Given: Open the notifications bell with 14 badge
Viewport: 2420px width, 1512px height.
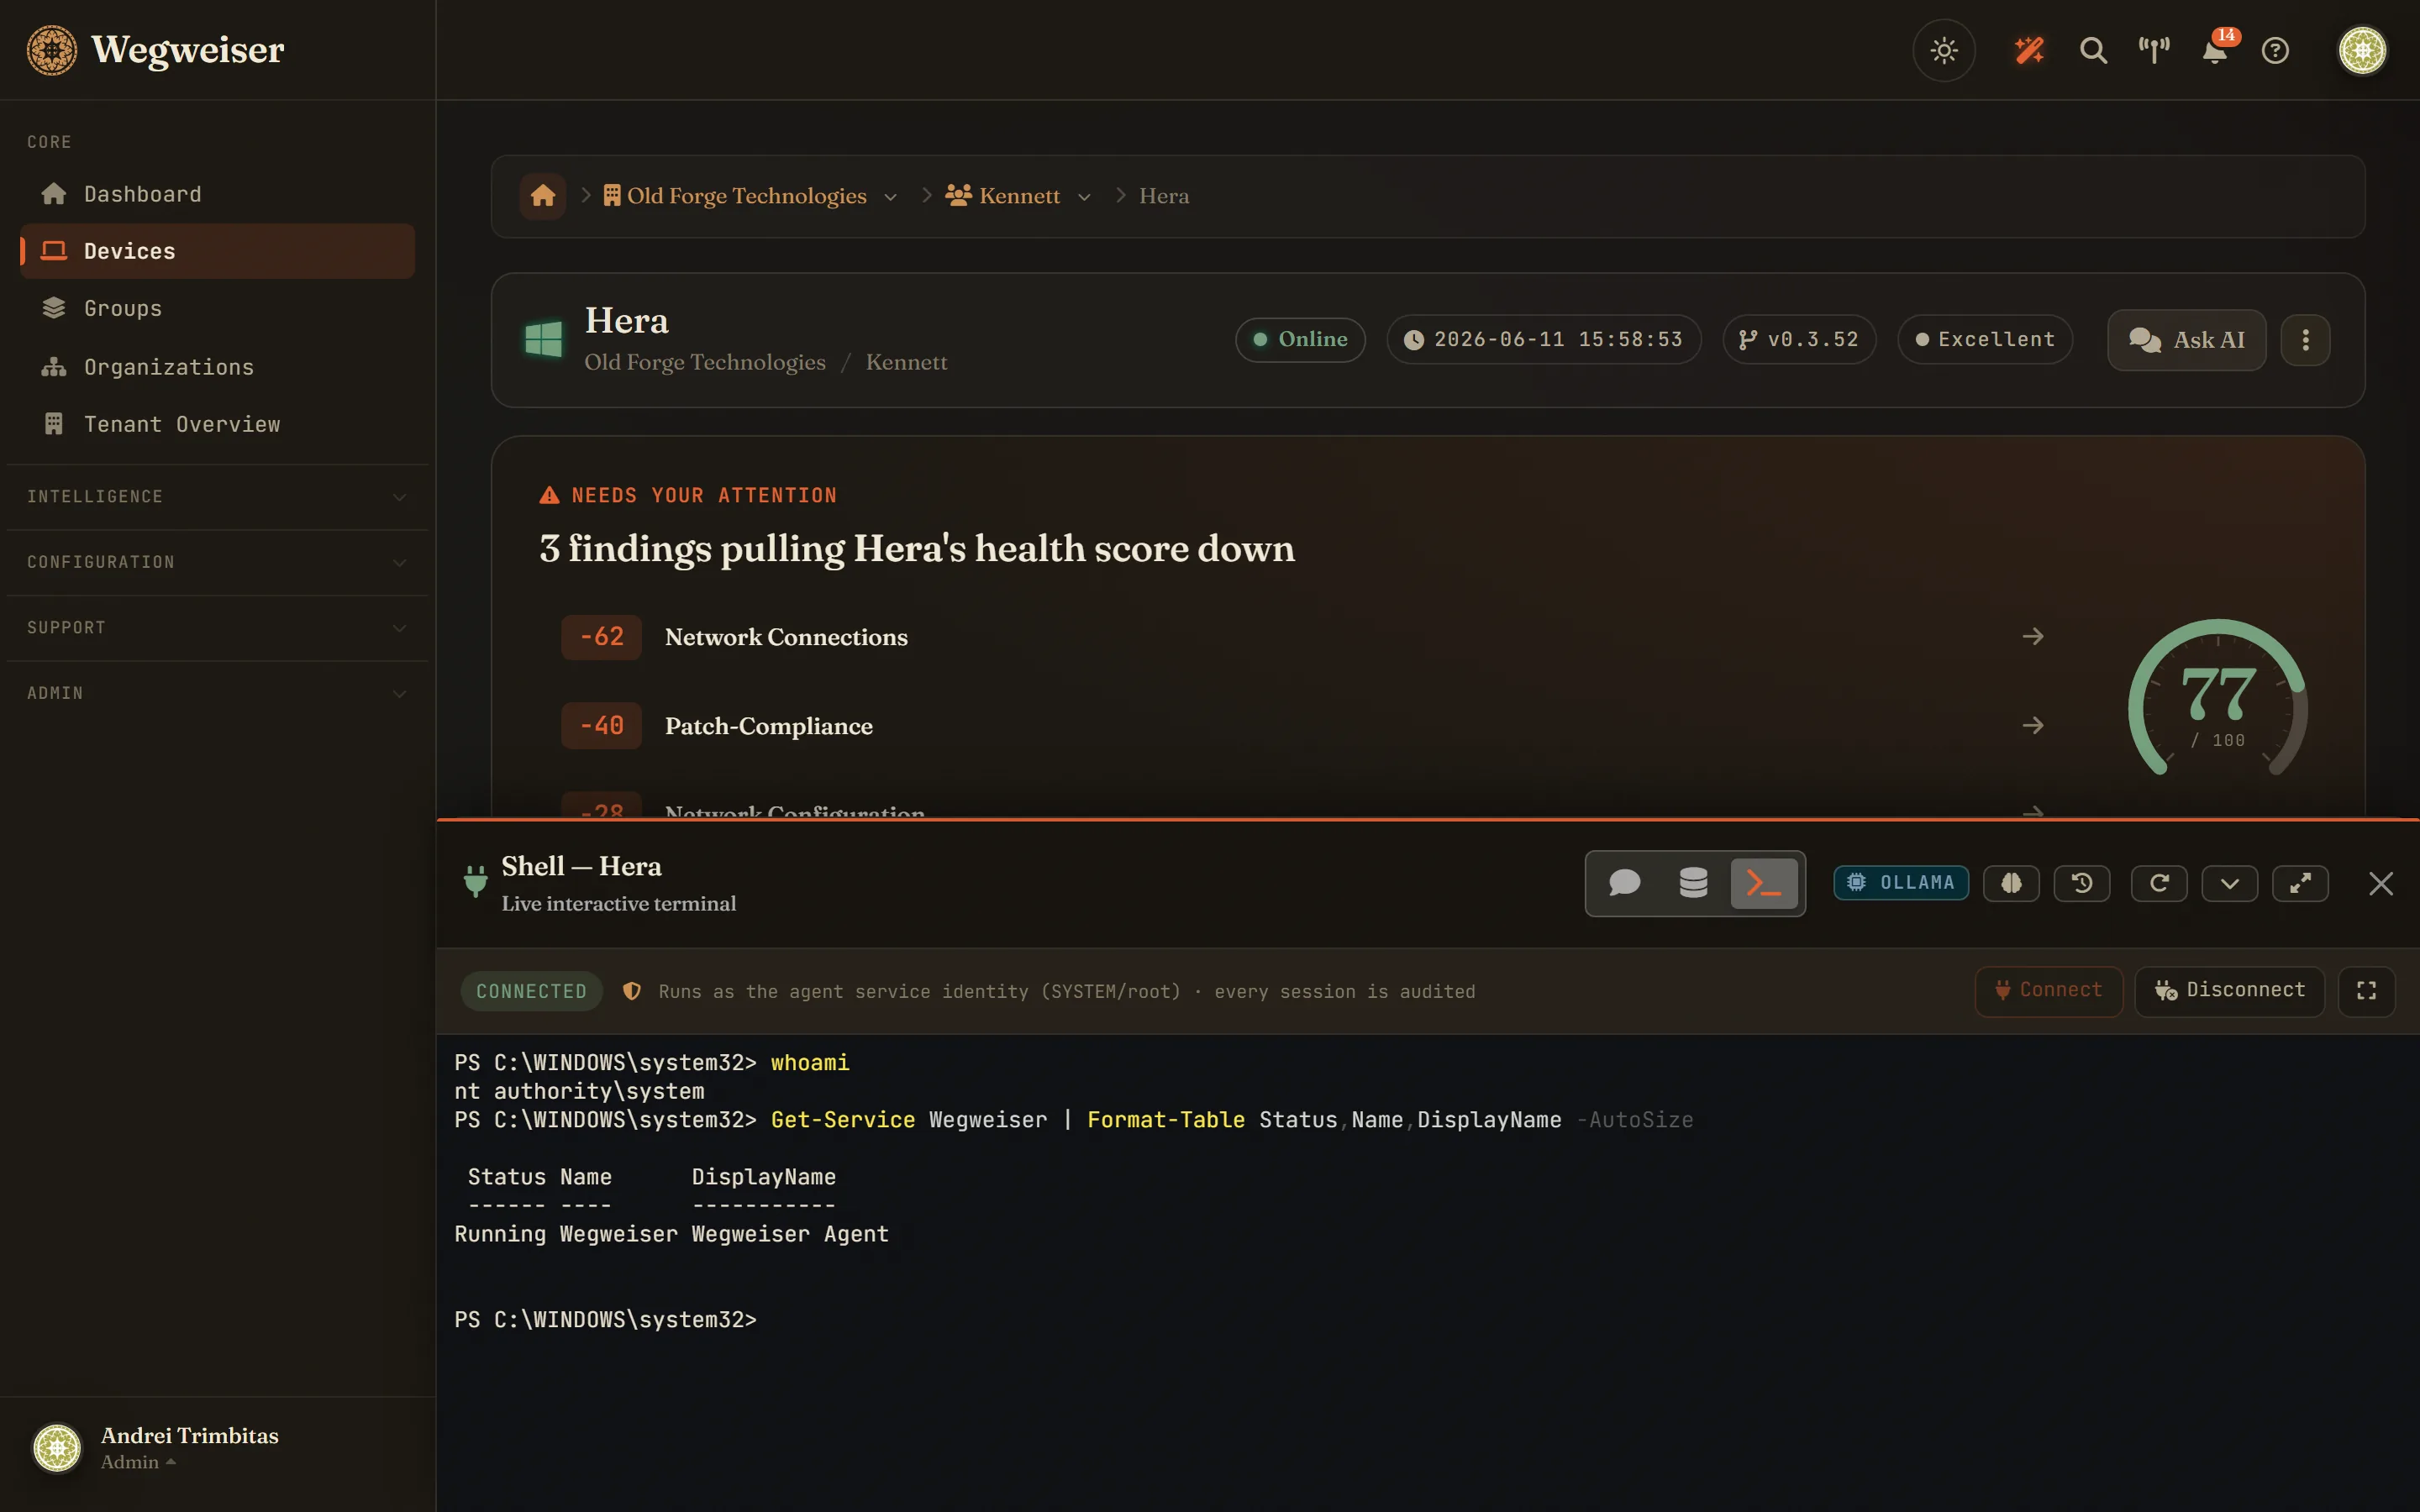Looking at the screenshot, I should (2216, 50).
